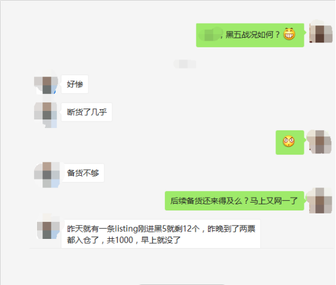
Task: Open sender avatar beside angry emoji bubble
Action: click(319, 141)
